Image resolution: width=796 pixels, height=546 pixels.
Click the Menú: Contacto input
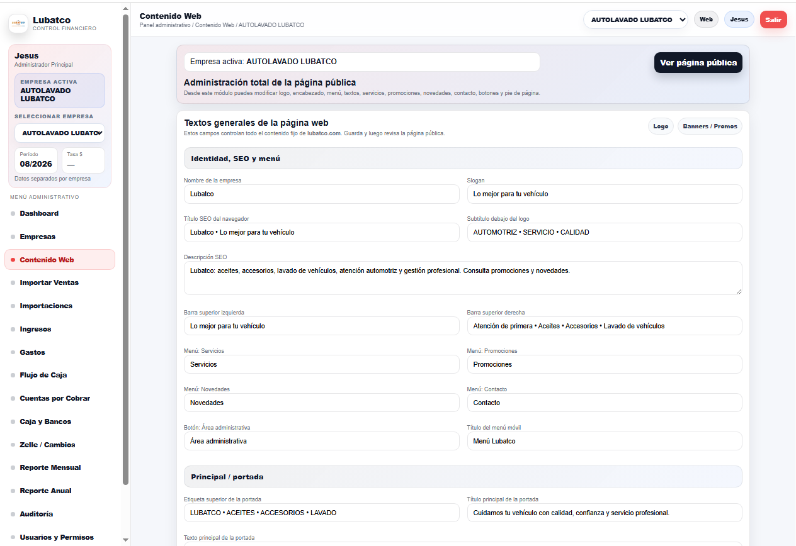tap(605, 403)
